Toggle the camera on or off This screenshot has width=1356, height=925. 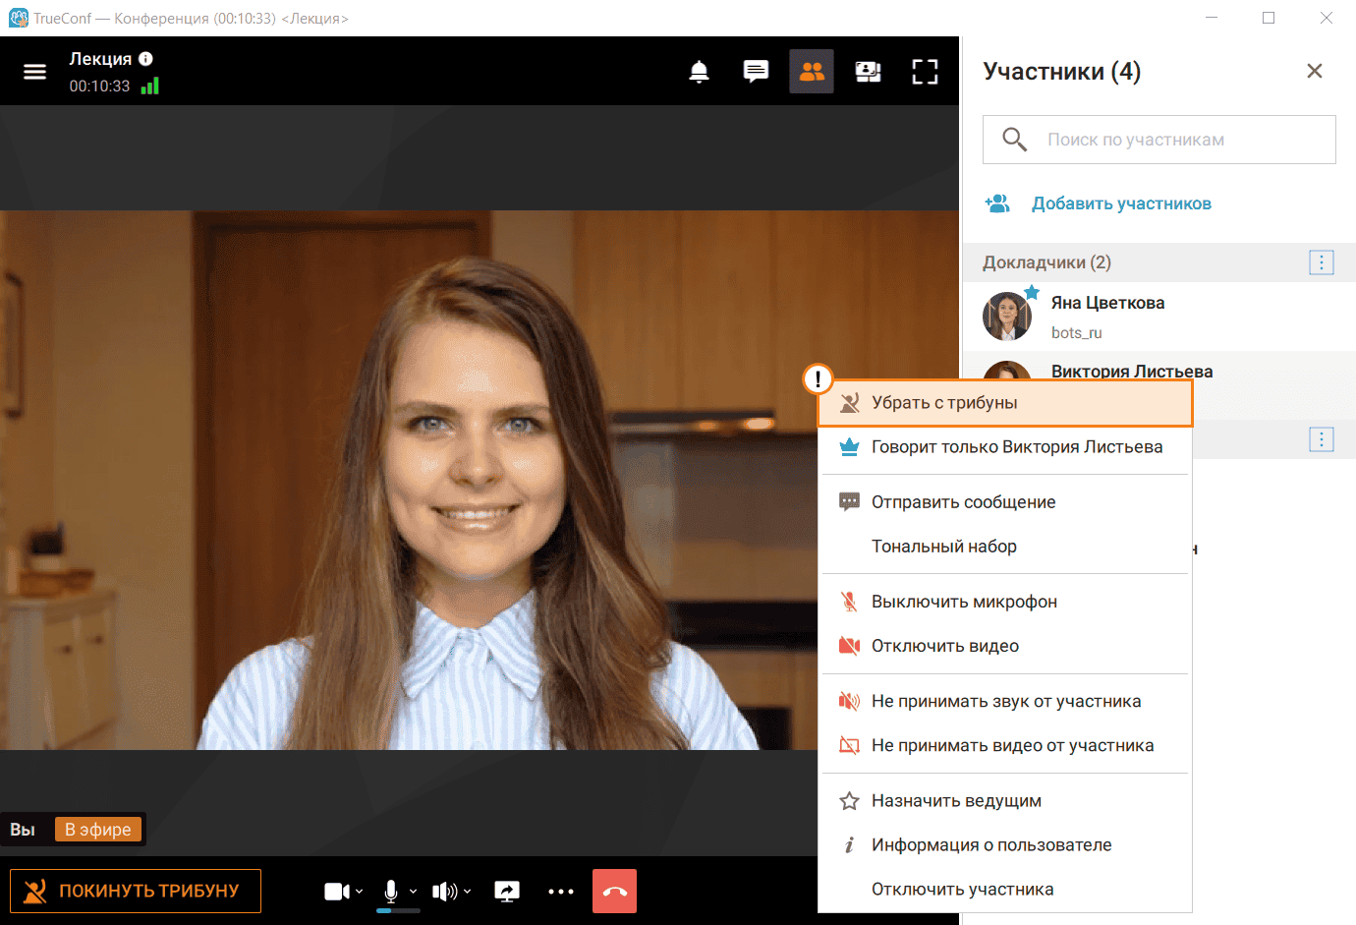click(x=337, y=892)
